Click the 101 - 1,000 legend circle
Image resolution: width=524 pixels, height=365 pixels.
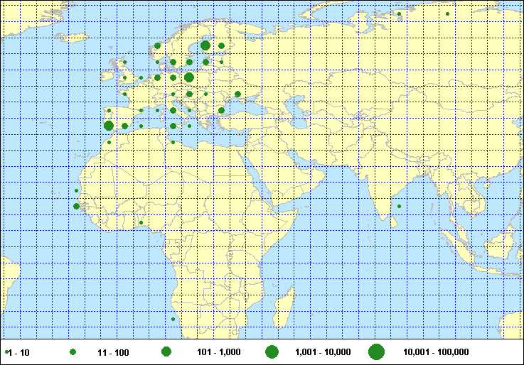point(166,352)
